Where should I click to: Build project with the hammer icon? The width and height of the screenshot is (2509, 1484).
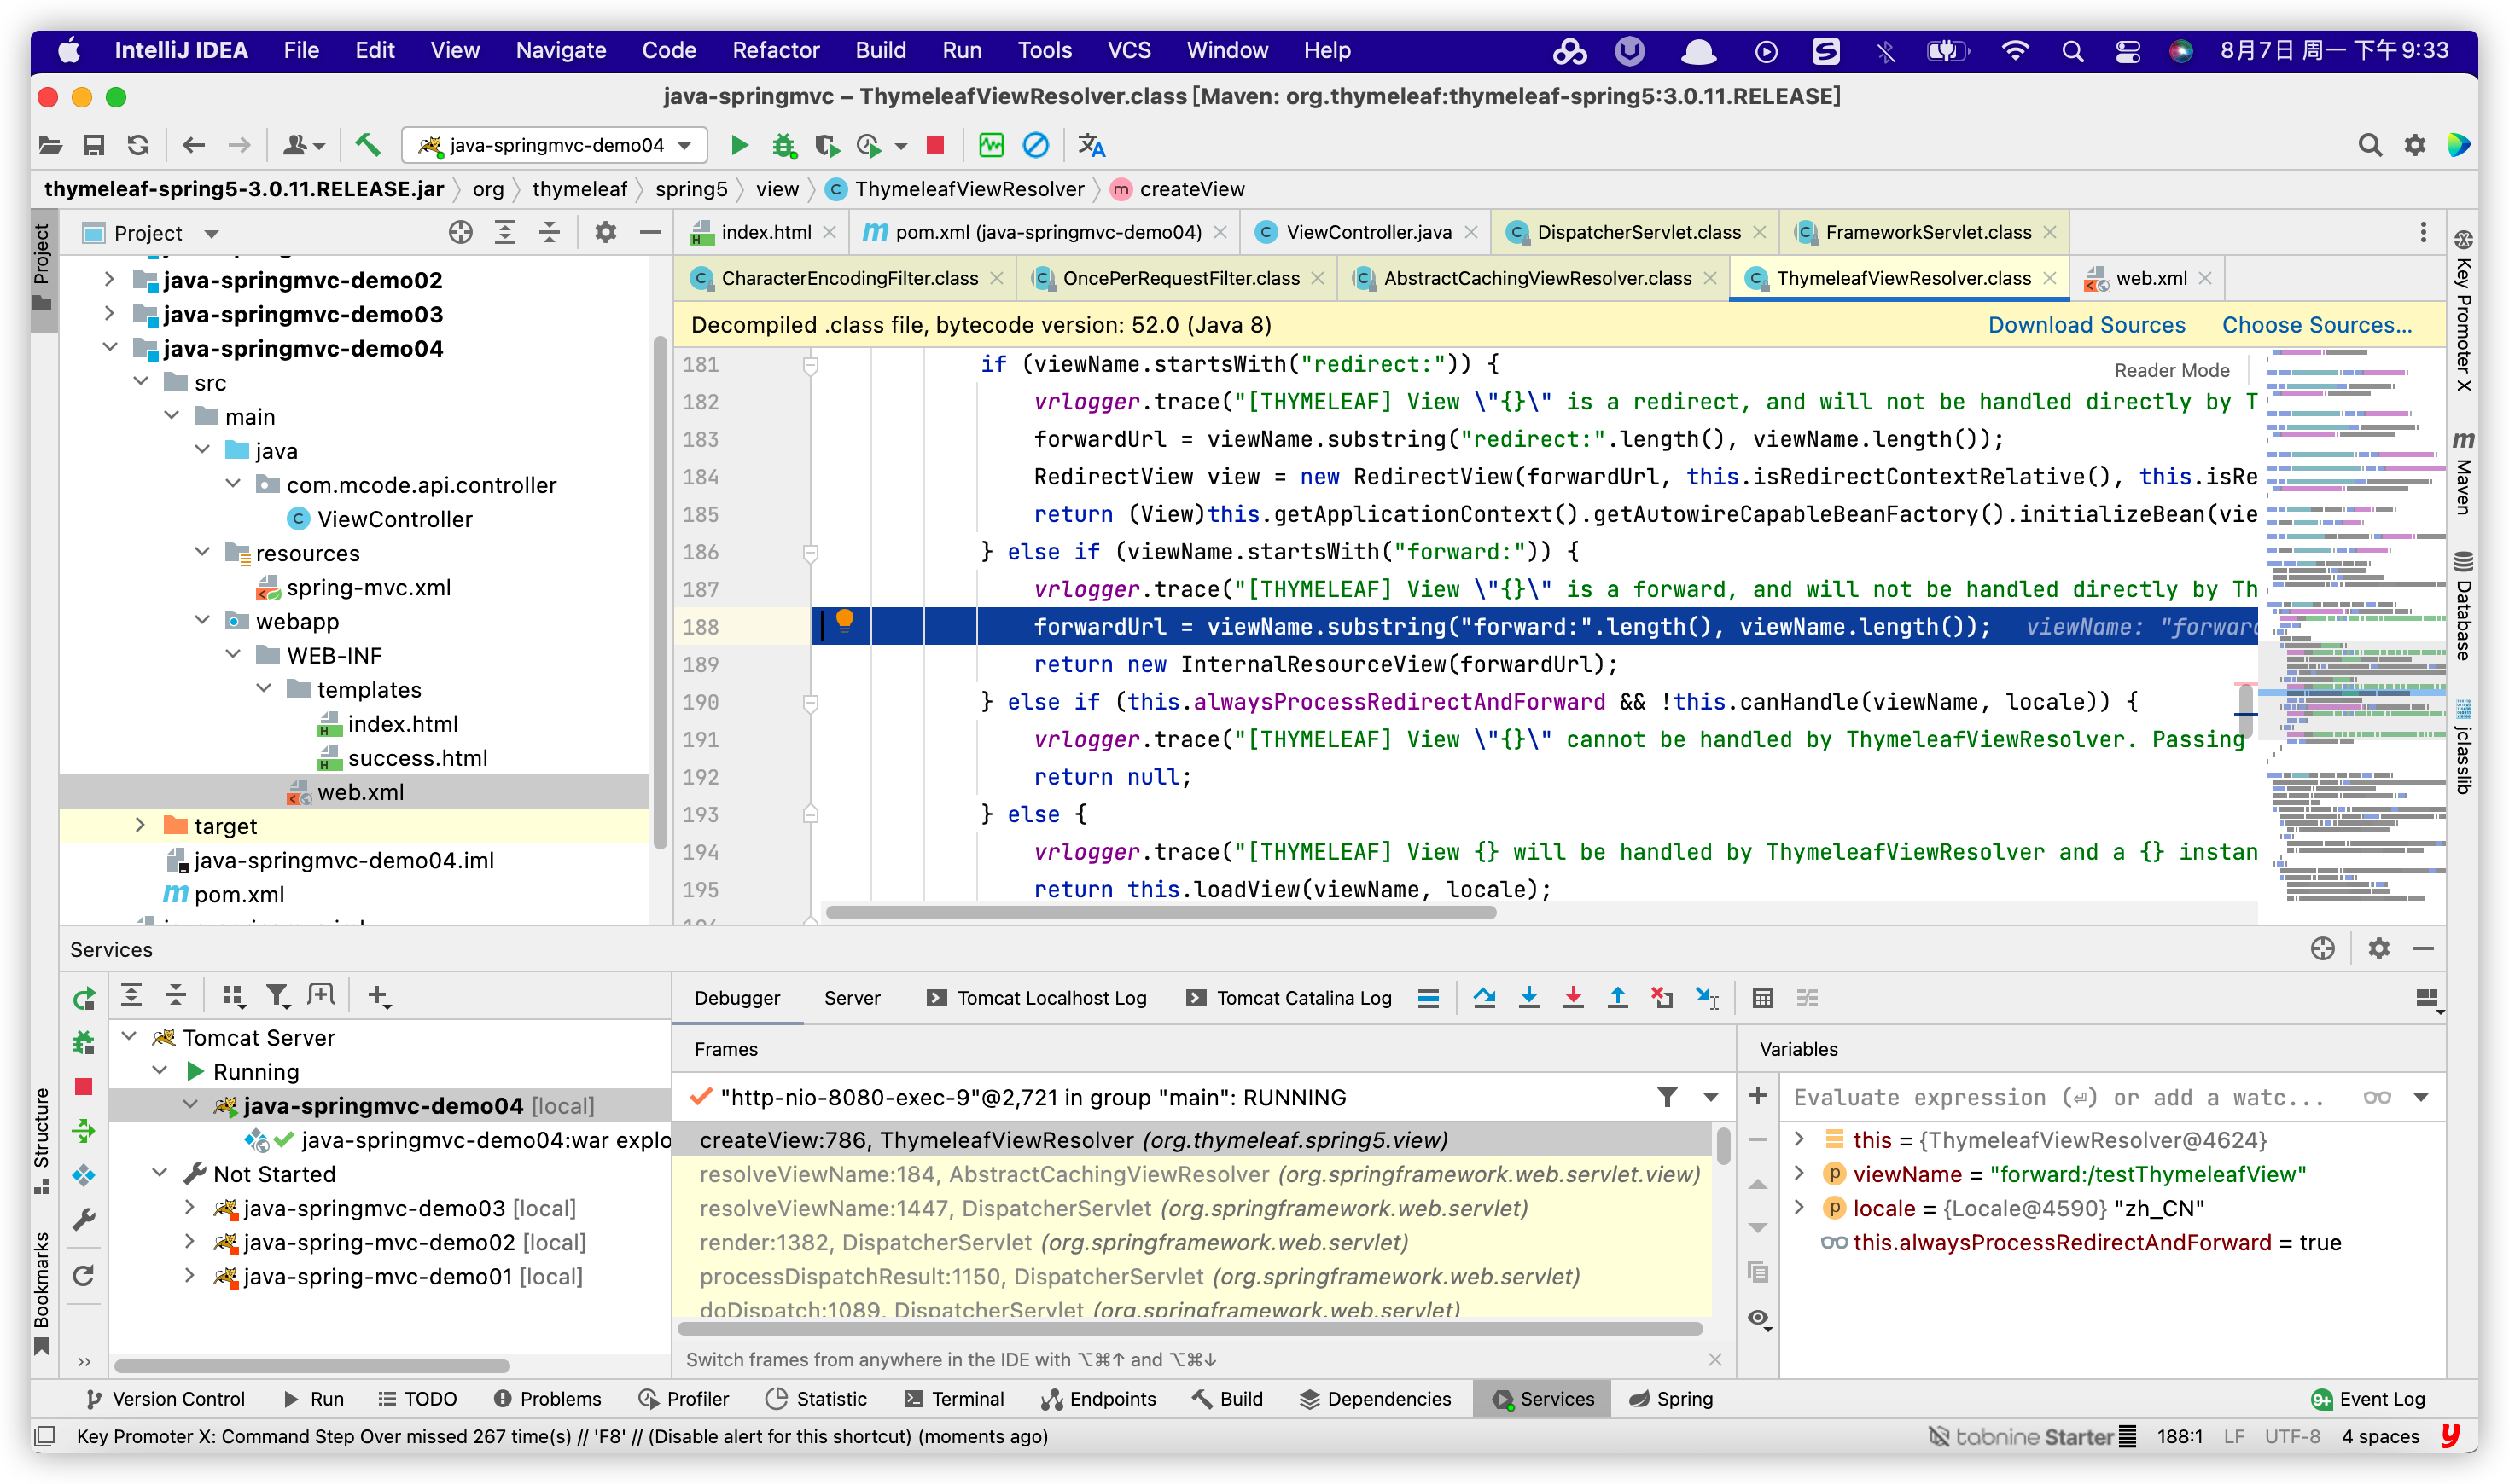(368, 145)
